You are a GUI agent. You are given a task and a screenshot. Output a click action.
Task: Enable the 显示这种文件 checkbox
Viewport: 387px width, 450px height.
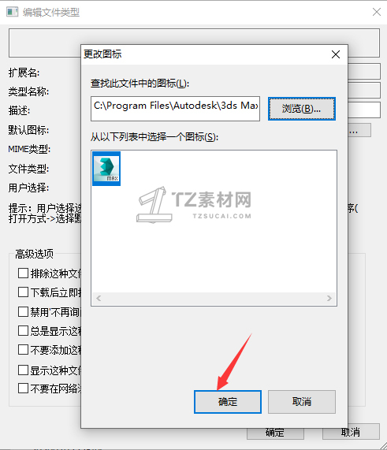click(x=23, y=370)
